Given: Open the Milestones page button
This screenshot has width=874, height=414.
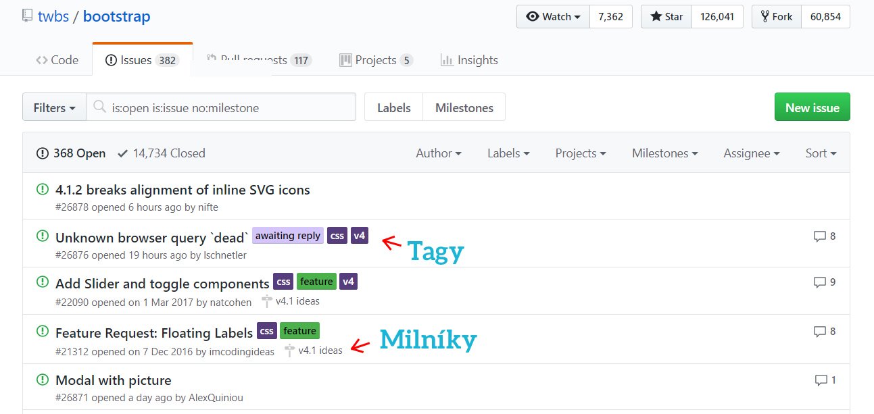Looking at the screenshot, I should coord(464,107).
